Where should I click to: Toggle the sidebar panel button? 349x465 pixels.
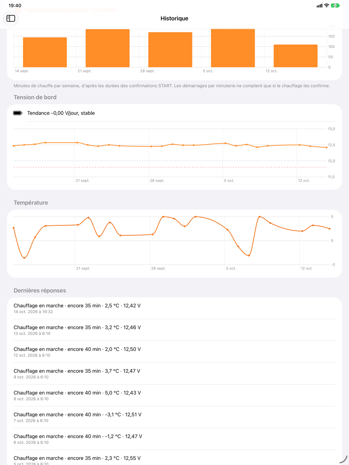click(x=11, y=18)
